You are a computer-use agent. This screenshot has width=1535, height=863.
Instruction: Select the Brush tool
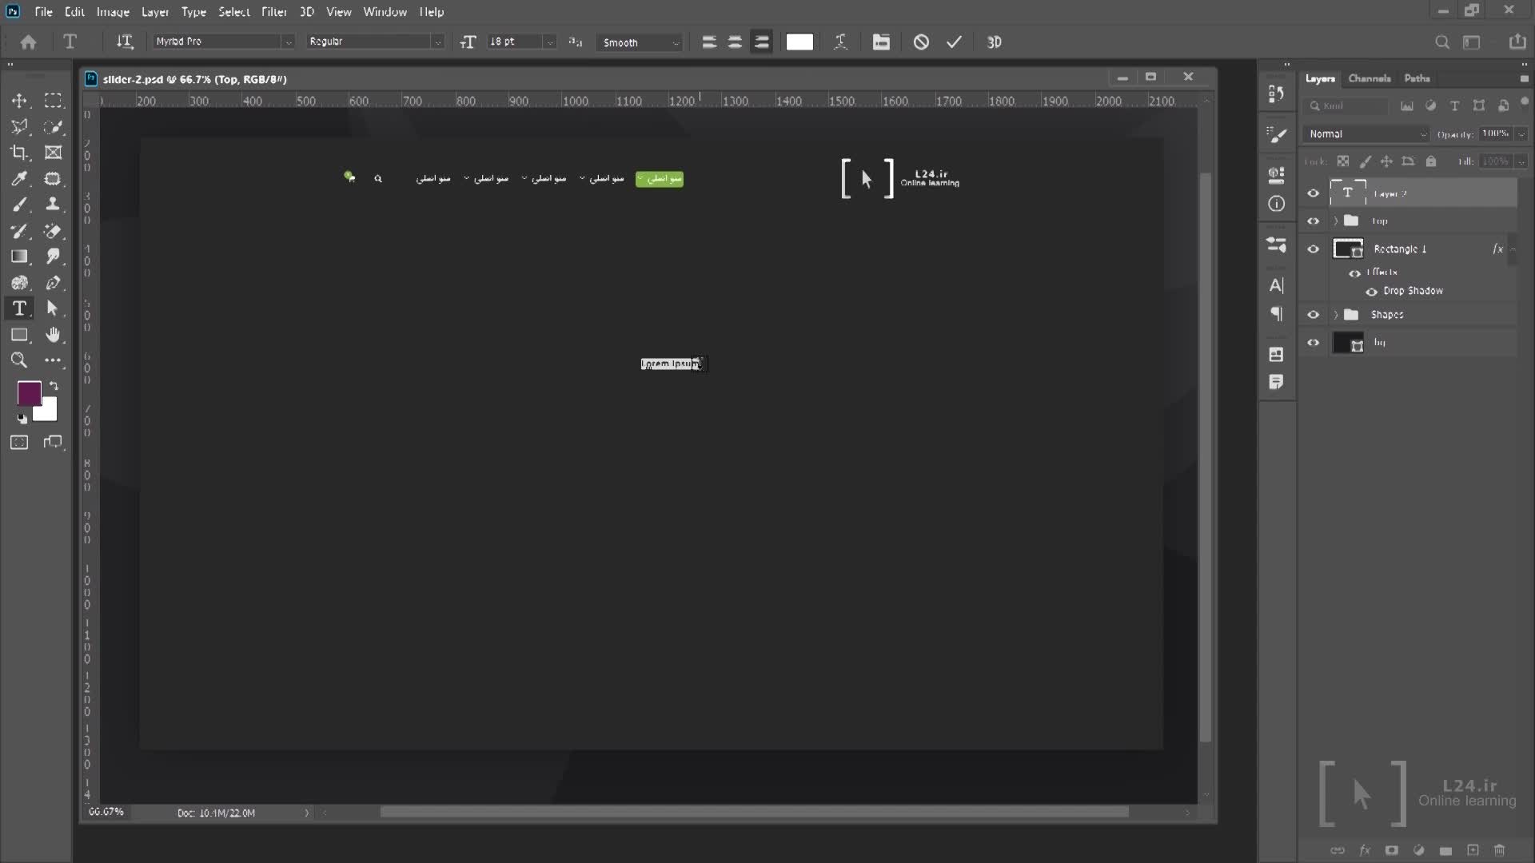pos(19,205)
